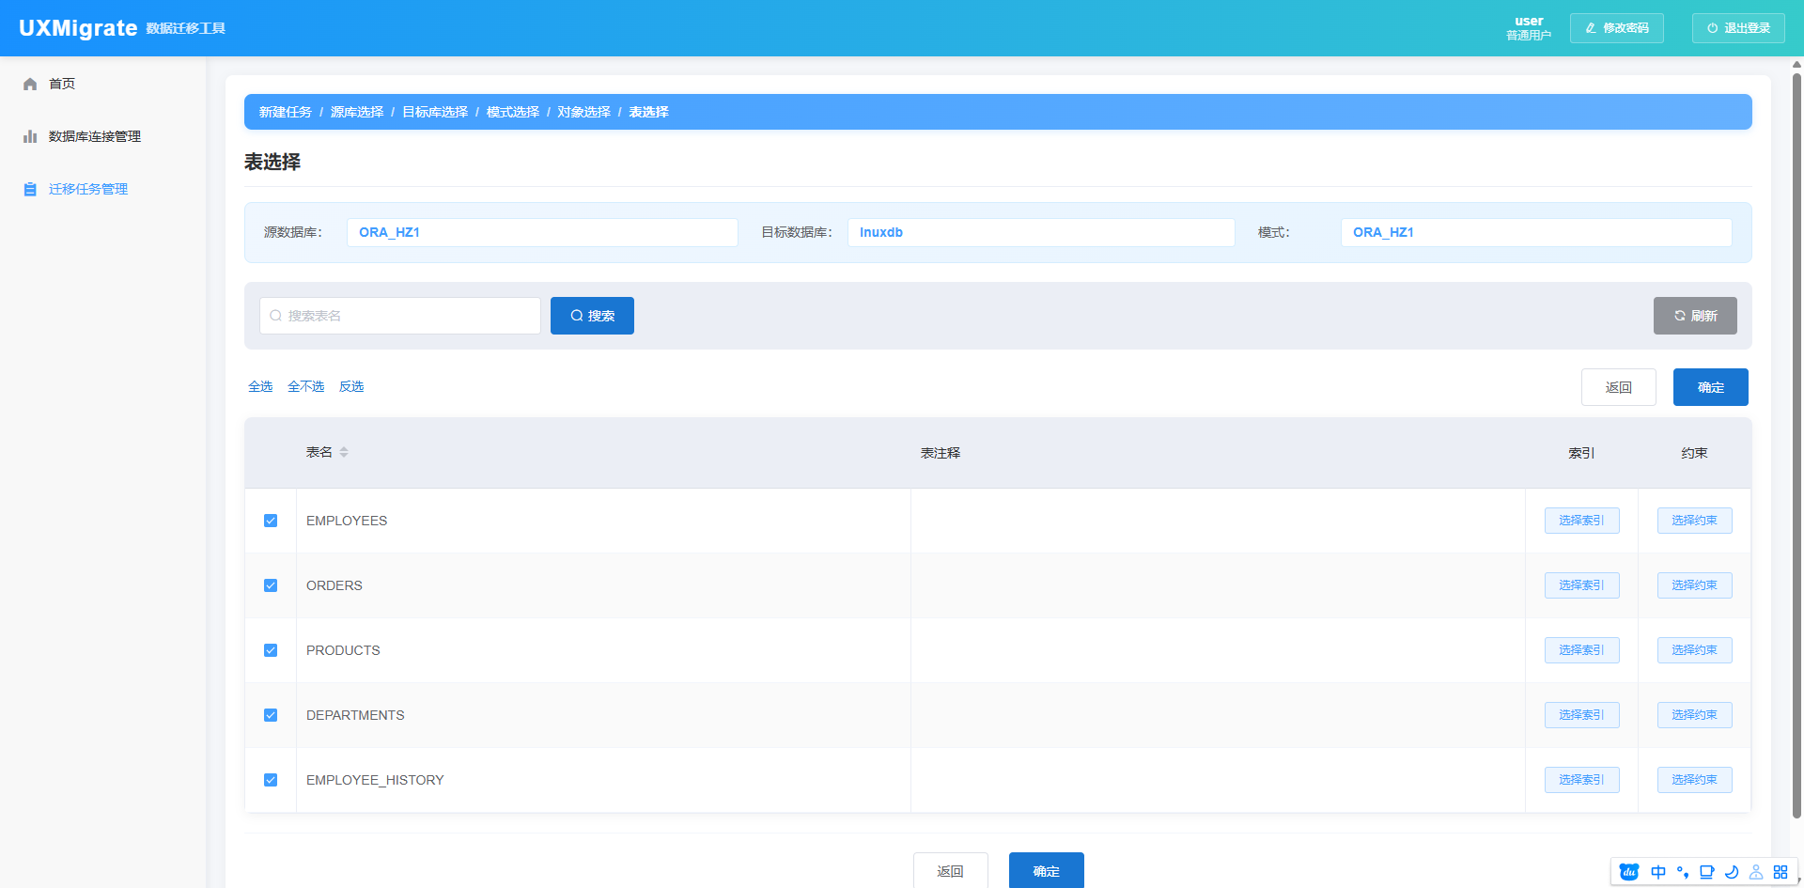Click the Baidu IME bear logo icon
Screen dimensions: 1804x888
(1629, 872)
